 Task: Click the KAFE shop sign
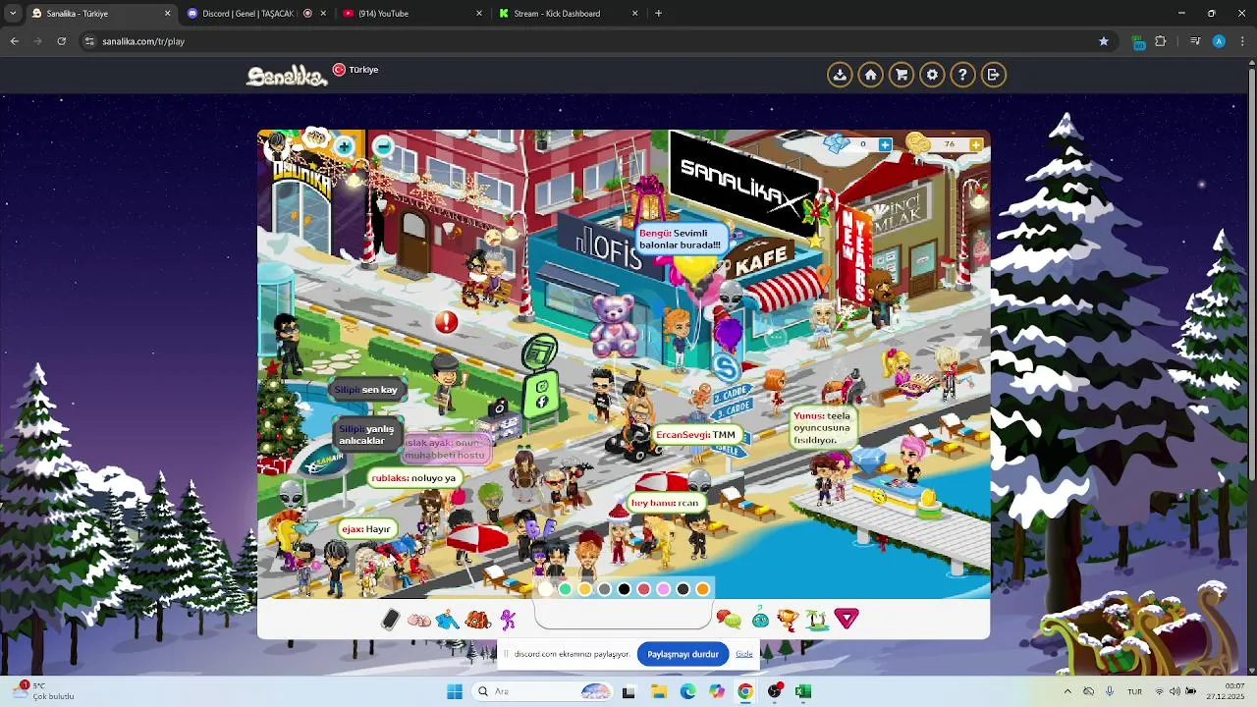tap(761, 257)
